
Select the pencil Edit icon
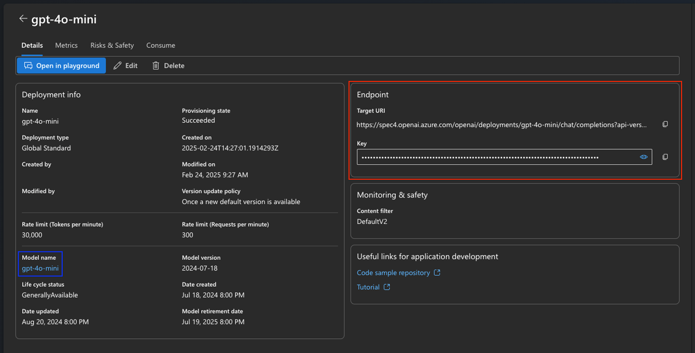pyautogui.click(x=117, y=65)
